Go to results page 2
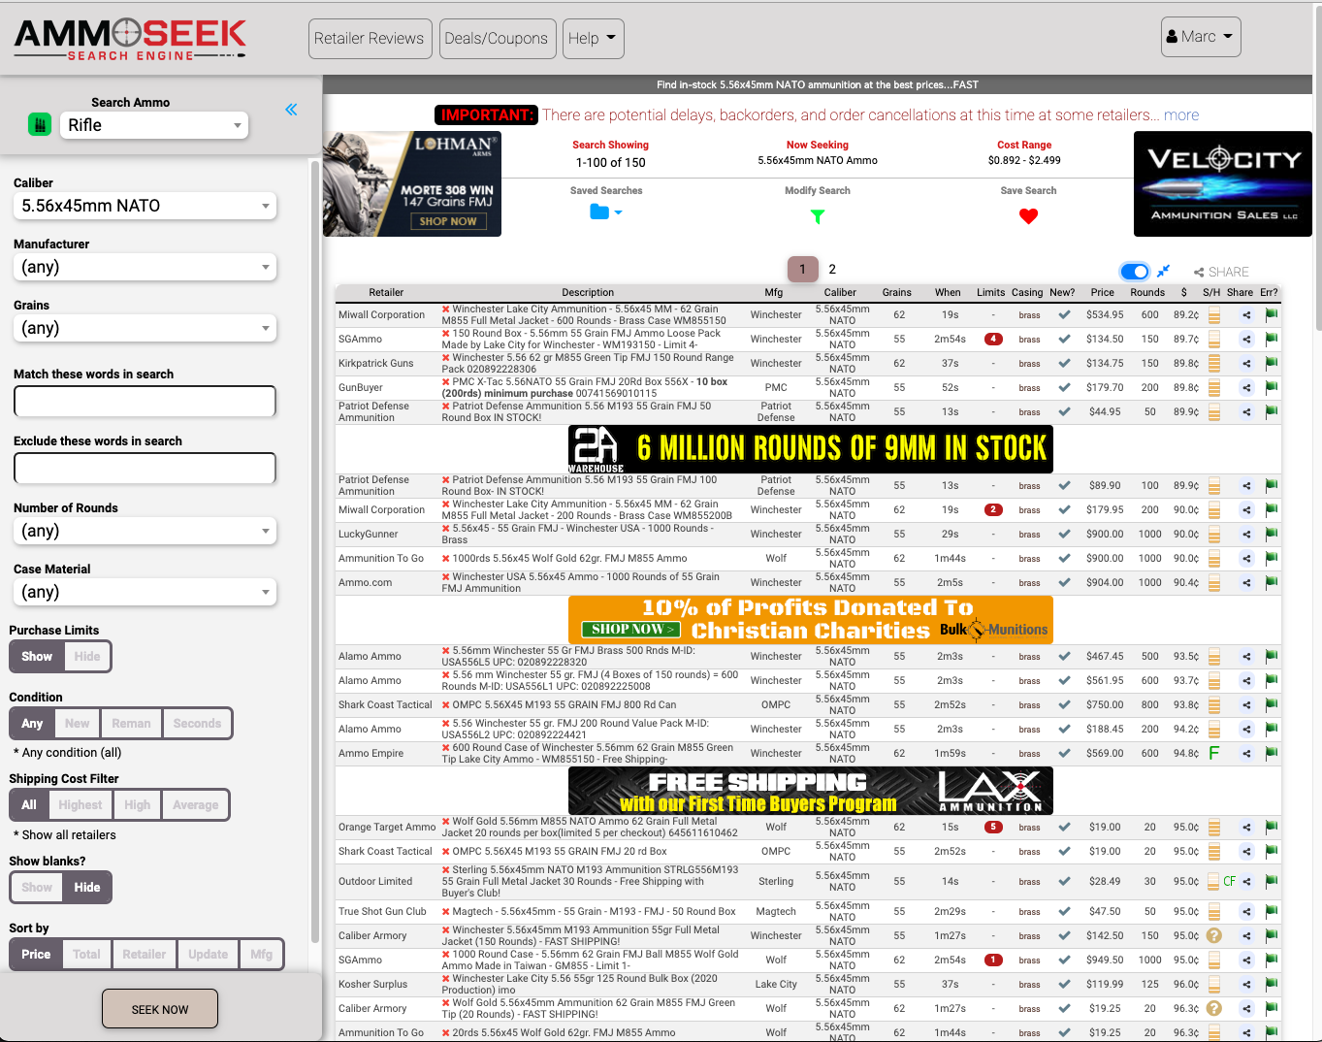1322x1042 pixels. click(830, 269)
